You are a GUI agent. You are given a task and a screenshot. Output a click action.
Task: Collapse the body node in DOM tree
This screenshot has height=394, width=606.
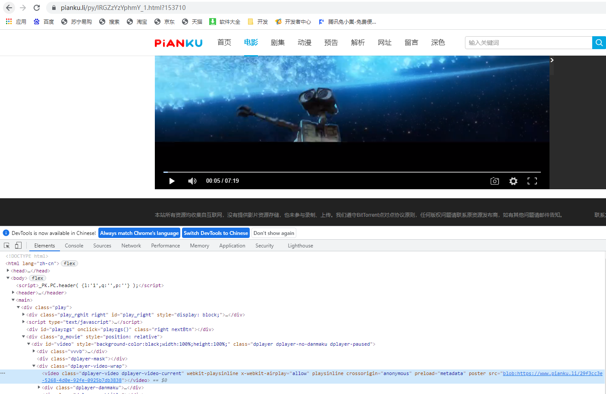coord(8,278)
